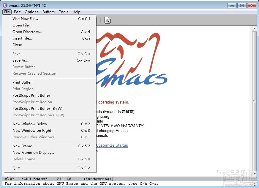Close the Emacs window

click(252, 5)
